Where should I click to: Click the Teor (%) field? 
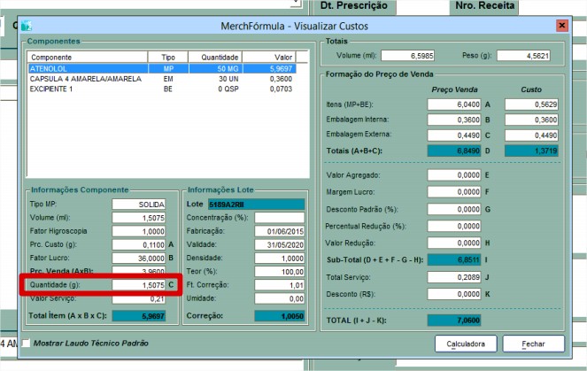tap(280, 272)
